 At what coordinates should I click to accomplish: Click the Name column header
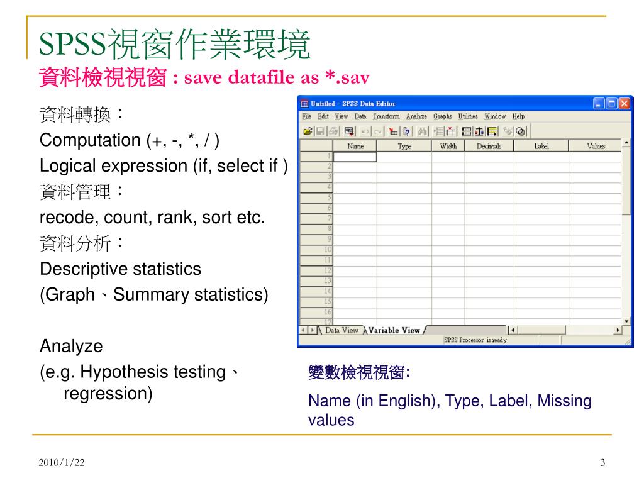click(355, 146)
